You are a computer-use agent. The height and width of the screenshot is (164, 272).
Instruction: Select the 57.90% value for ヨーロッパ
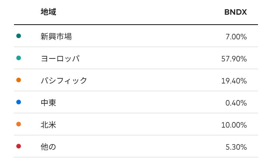pos(234,59)
